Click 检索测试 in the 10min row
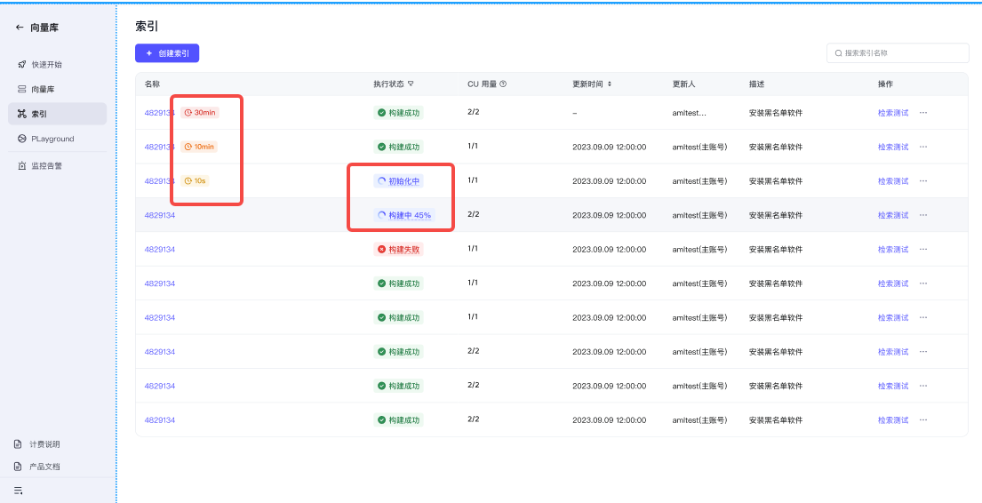This screenshot has height=503, width=982. pos(893,147)
